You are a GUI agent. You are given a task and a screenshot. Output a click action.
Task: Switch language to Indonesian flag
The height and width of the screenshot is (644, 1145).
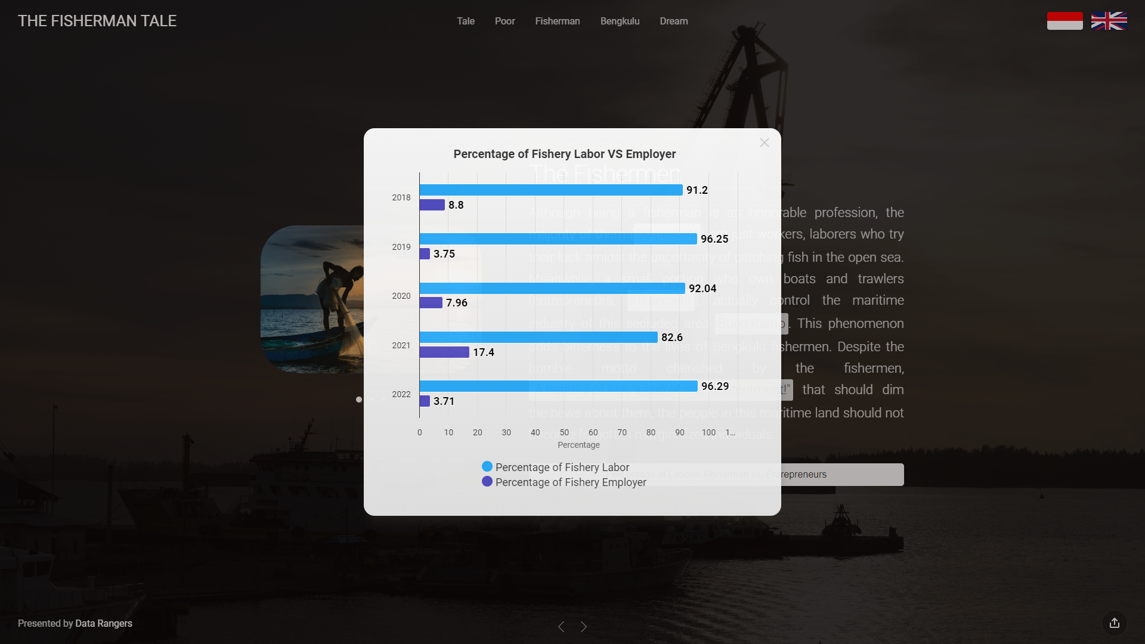pyautogui.click(x=1064, y=21)
